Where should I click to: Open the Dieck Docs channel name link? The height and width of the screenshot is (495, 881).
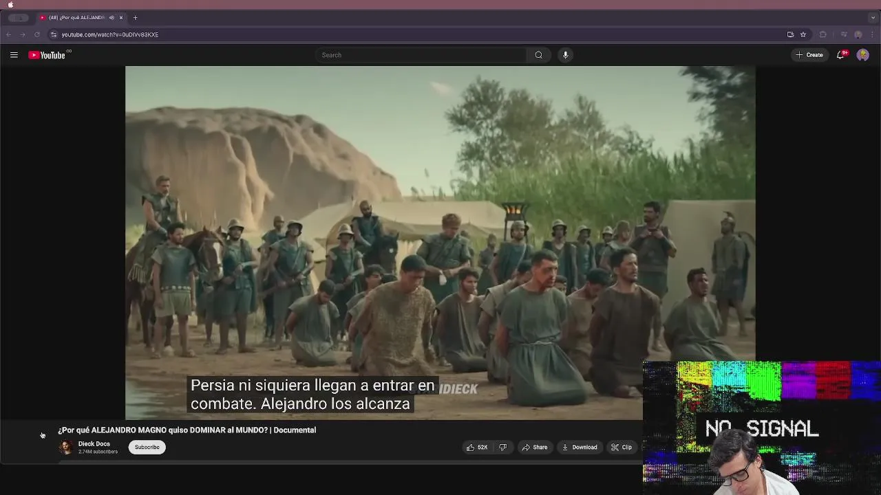94,444
